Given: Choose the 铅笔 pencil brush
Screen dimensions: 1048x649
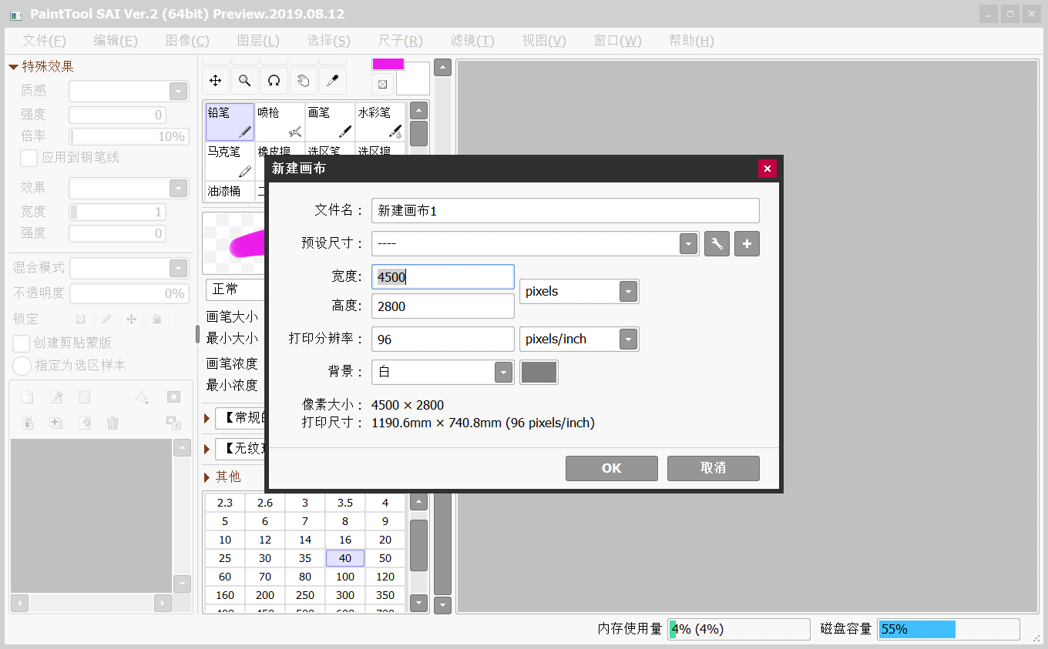Looking at the screenshot, I should point(230,122).
